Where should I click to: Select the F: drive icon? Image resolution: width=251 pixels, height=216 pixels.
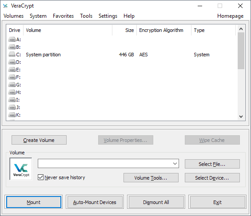(12, 77)
